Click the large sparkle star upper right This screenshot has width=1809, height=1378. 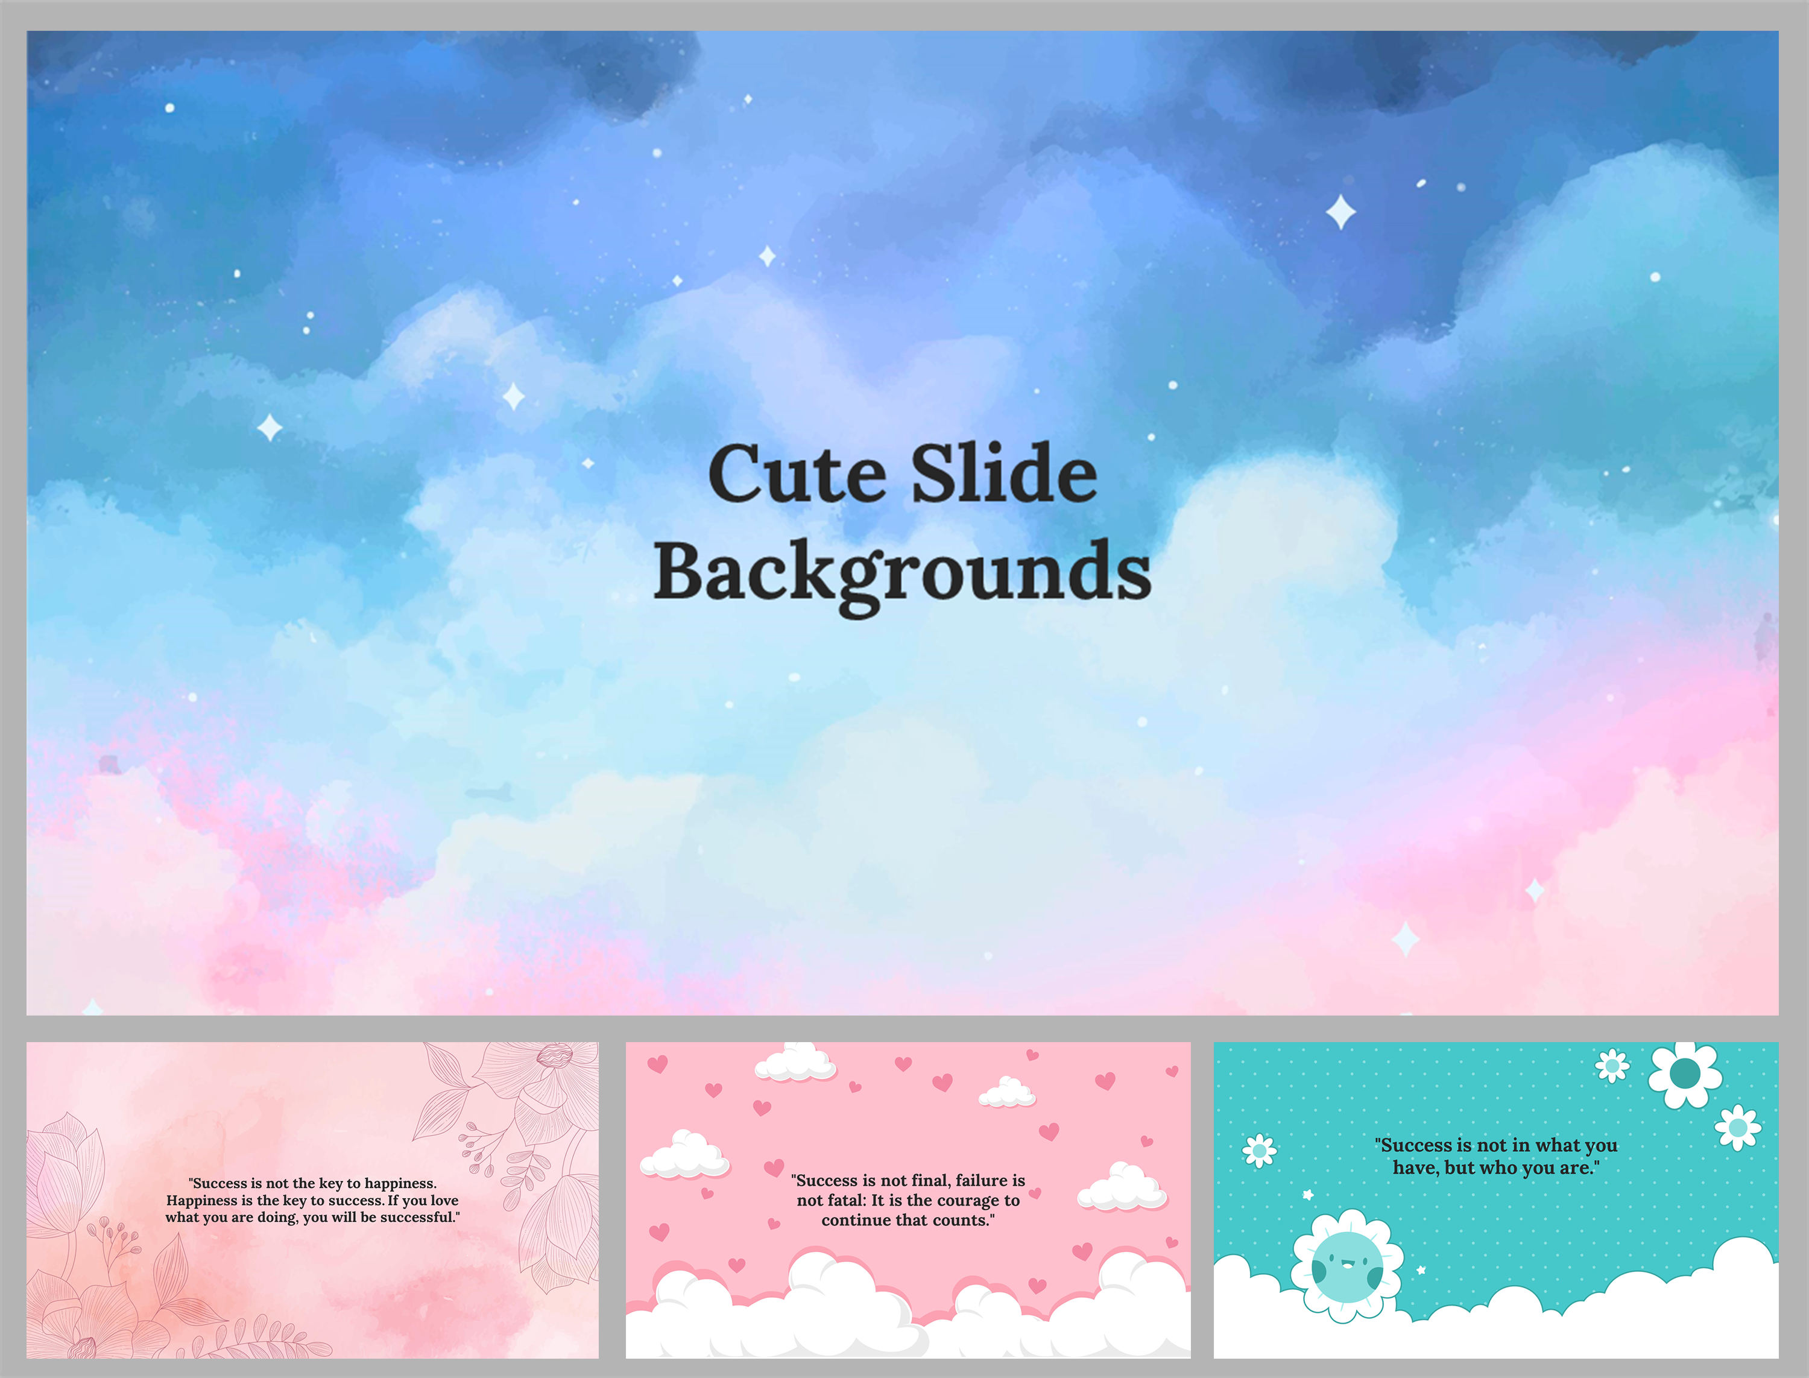[1340, 212]
